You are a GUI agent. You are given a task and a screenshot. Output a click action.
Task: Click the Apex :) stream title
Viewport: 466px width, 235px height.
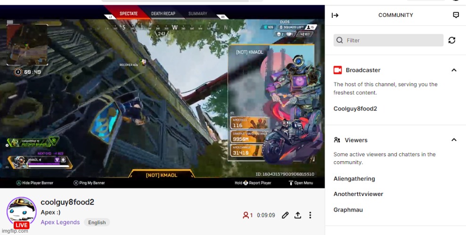click(x=50, y=212)
